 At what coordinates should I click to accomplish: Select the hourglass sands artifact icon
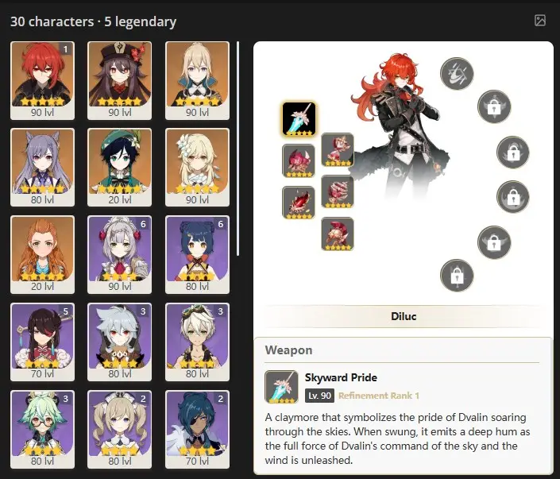(x=338, y=149)
